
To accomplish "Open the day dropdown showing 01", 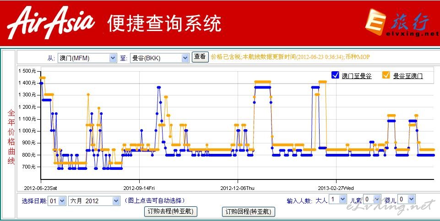I will (x=57, y=201).
